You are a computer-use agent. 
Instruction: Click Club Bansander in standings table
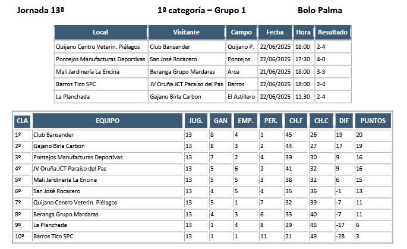point(53,135)
